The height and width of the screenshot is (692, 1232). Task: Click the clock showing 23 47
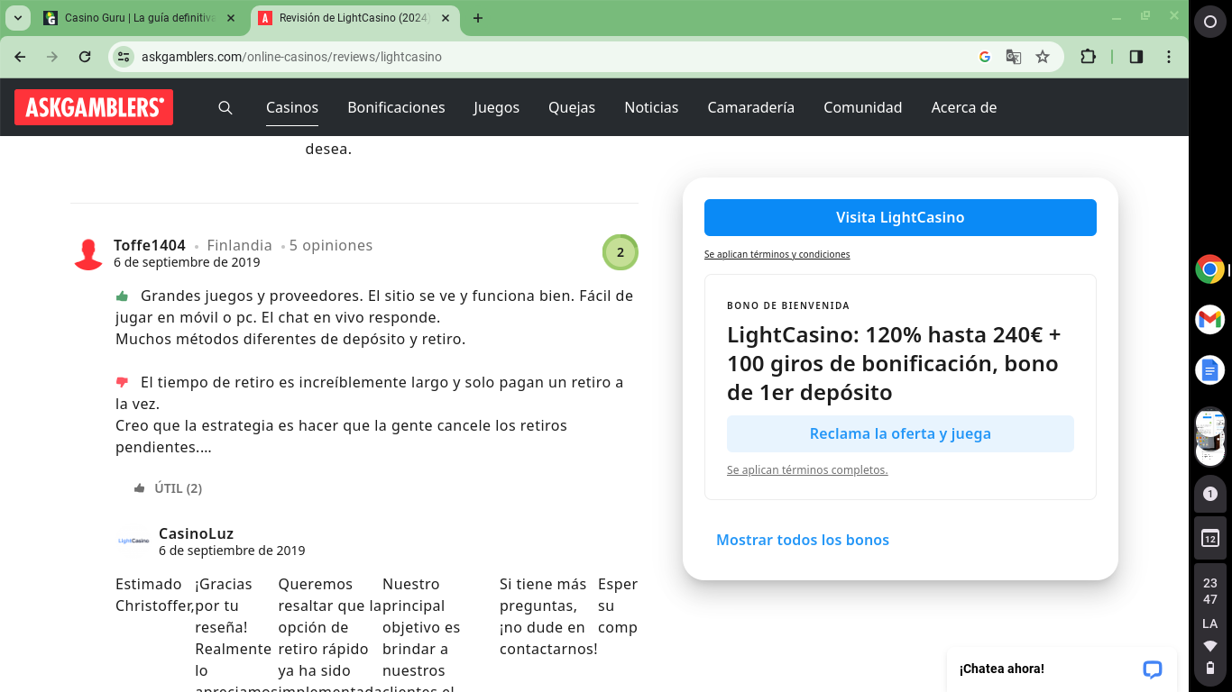[x=1210, y=591]
